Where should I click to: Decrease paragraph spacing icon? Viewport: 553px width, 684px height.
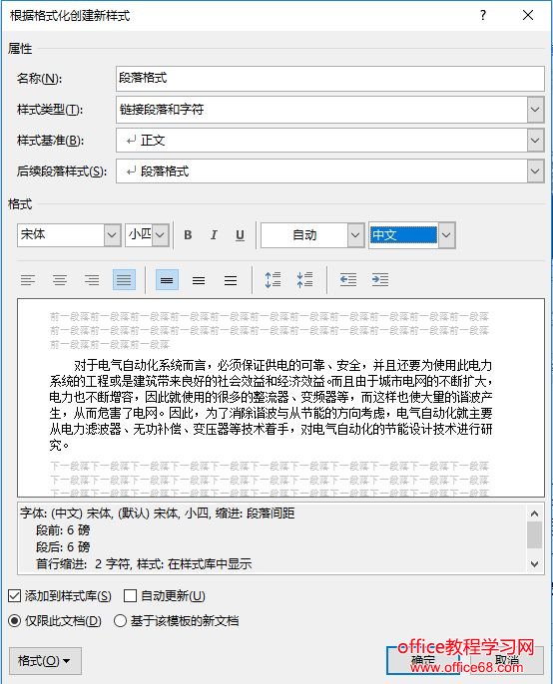304,279
